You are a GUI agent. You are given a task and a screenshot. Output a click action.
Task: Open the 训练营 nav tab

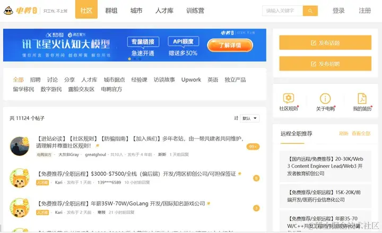195,11
